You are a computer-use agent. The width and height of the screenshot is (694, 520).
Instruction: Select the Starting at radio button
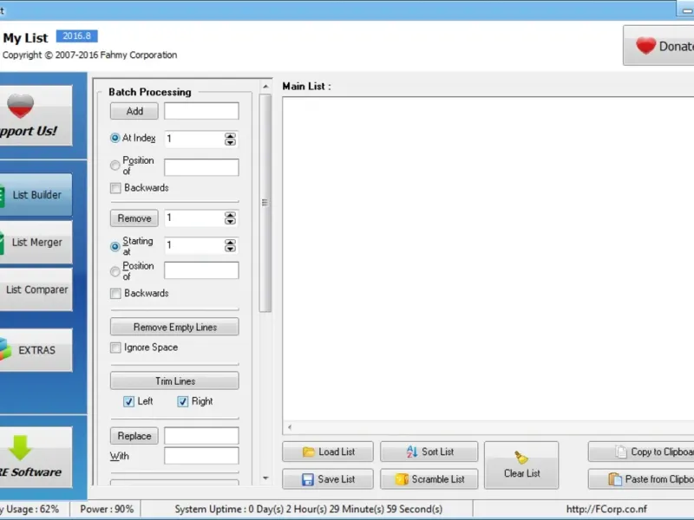tap(115, 246)
